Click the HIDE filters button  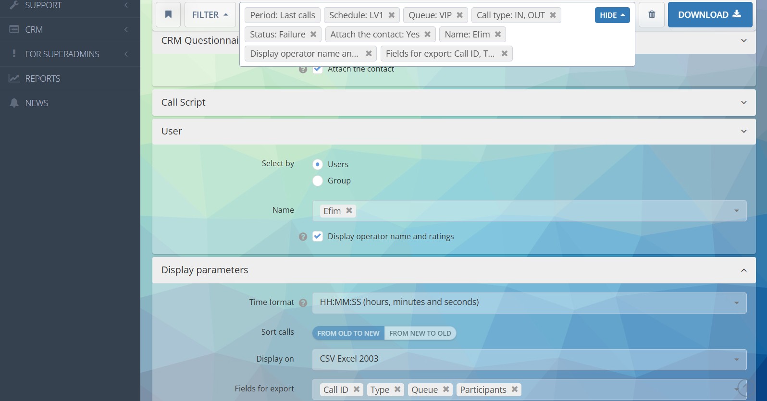[x=612, y=15]
